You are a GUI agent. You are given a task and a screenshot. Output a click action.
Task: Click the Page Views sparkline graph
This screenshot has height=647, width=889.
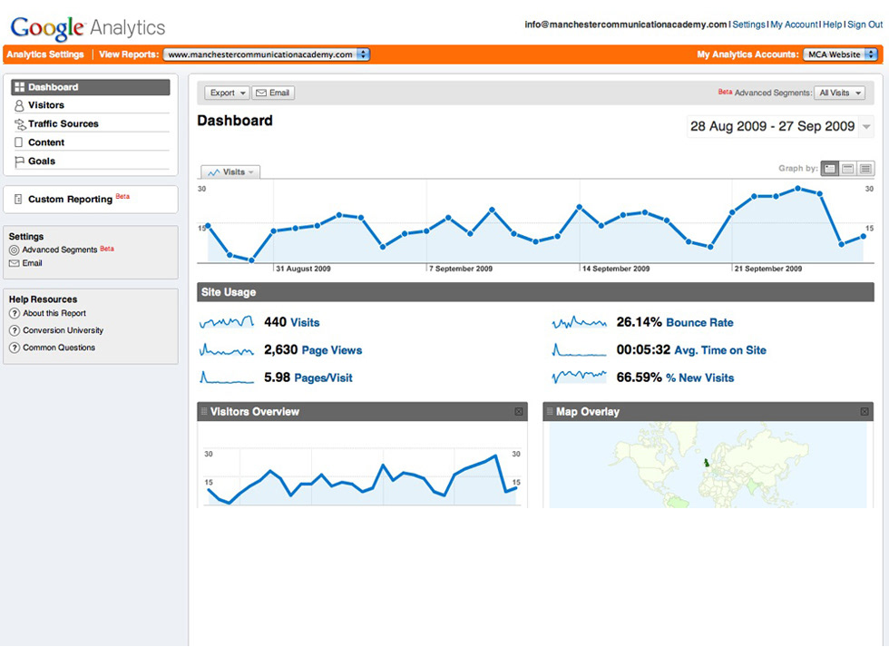(x=227, y=350)
